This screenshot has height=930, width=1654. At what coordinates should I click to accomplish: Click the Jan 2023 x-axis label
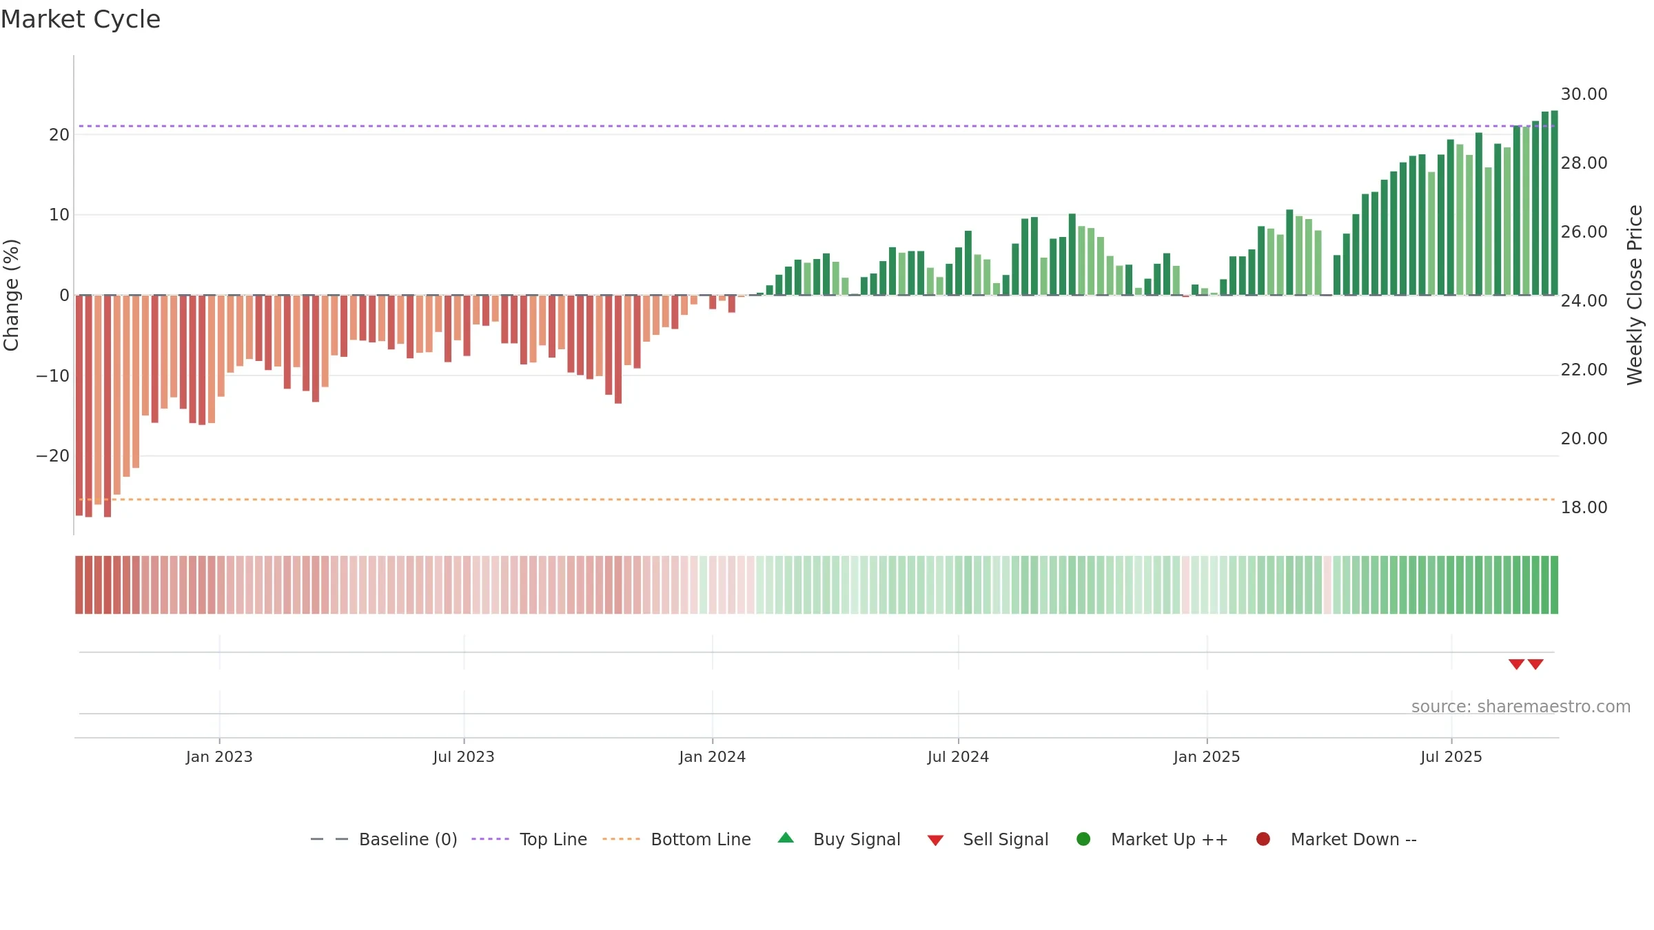[219, 756]
